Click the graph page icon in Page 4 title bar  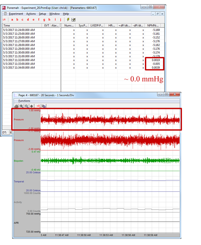(15, 95)
